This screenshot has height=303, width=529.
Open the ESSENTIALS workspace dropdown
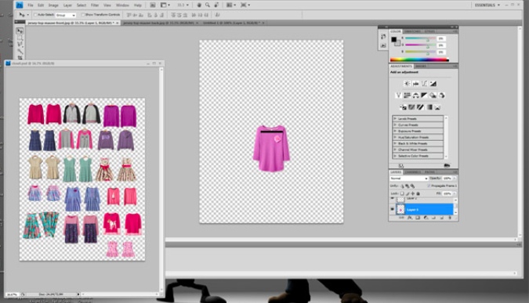click(x=487, y=5)
